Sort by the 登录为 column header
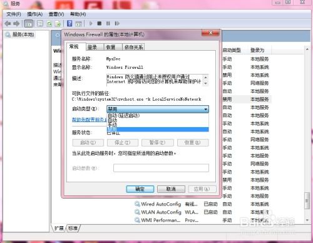 tap(257, 50)
